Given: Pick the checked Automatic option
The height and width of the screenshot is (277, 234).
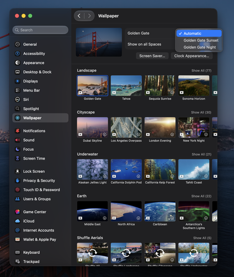Looking at the screenshot, I should [199, 33].
